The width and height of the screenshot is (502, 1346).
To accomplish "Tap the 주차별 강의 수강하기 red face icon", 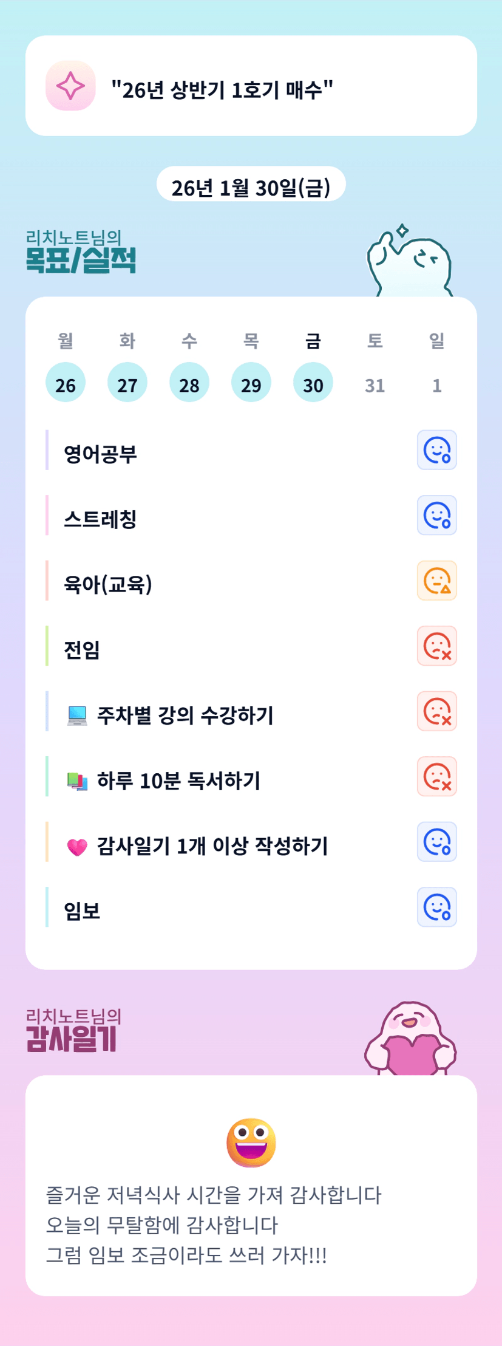I will coord(436,711).
